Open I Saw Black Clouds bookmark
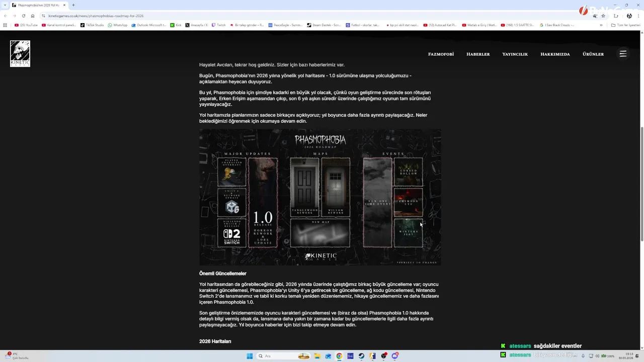Screen dimensions: 644x362 click(556, 25)
